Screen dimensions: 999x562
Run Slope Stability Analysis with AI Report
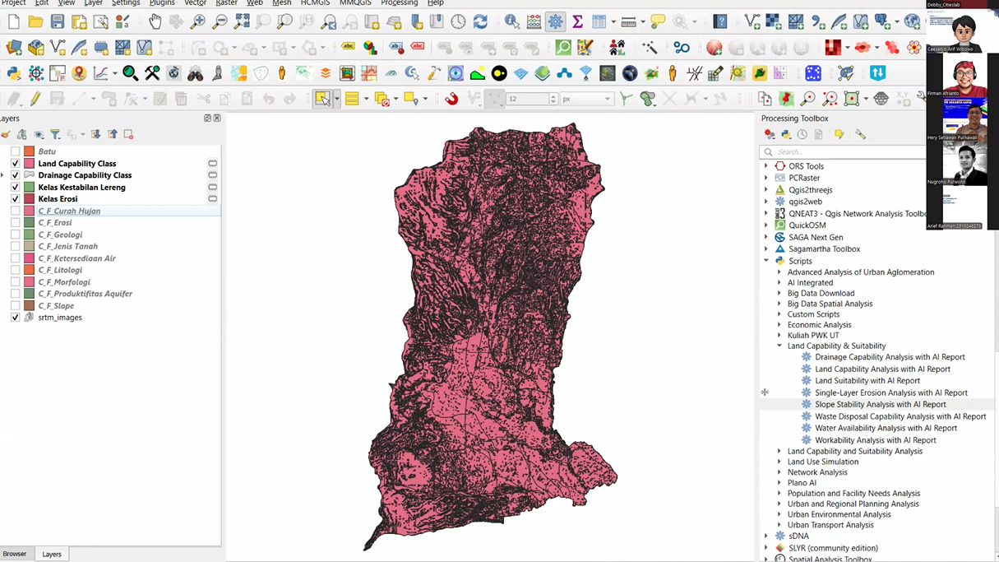[880, 404]
